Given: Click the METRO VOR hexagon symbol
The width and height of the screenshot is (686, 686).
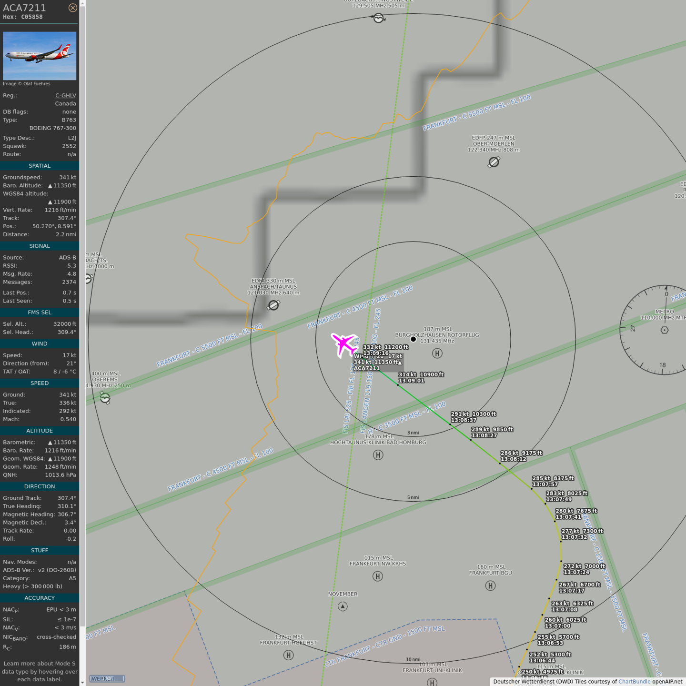Looking at the screenshot, I should click(665, 330).
